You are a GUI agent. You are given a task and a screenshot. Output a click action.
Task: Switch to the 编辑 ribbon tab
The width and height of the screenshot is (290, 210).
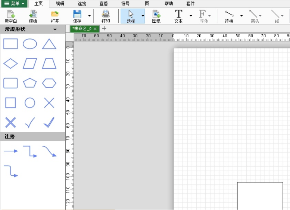60,4
